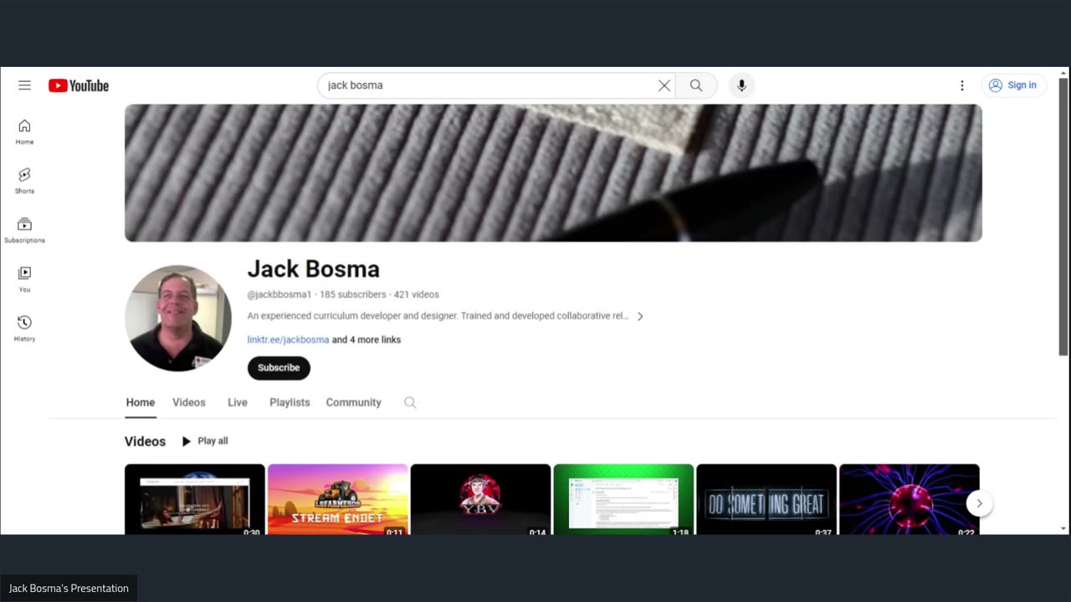Open the Stream Ended video thumbnail

tap(338, 499)
